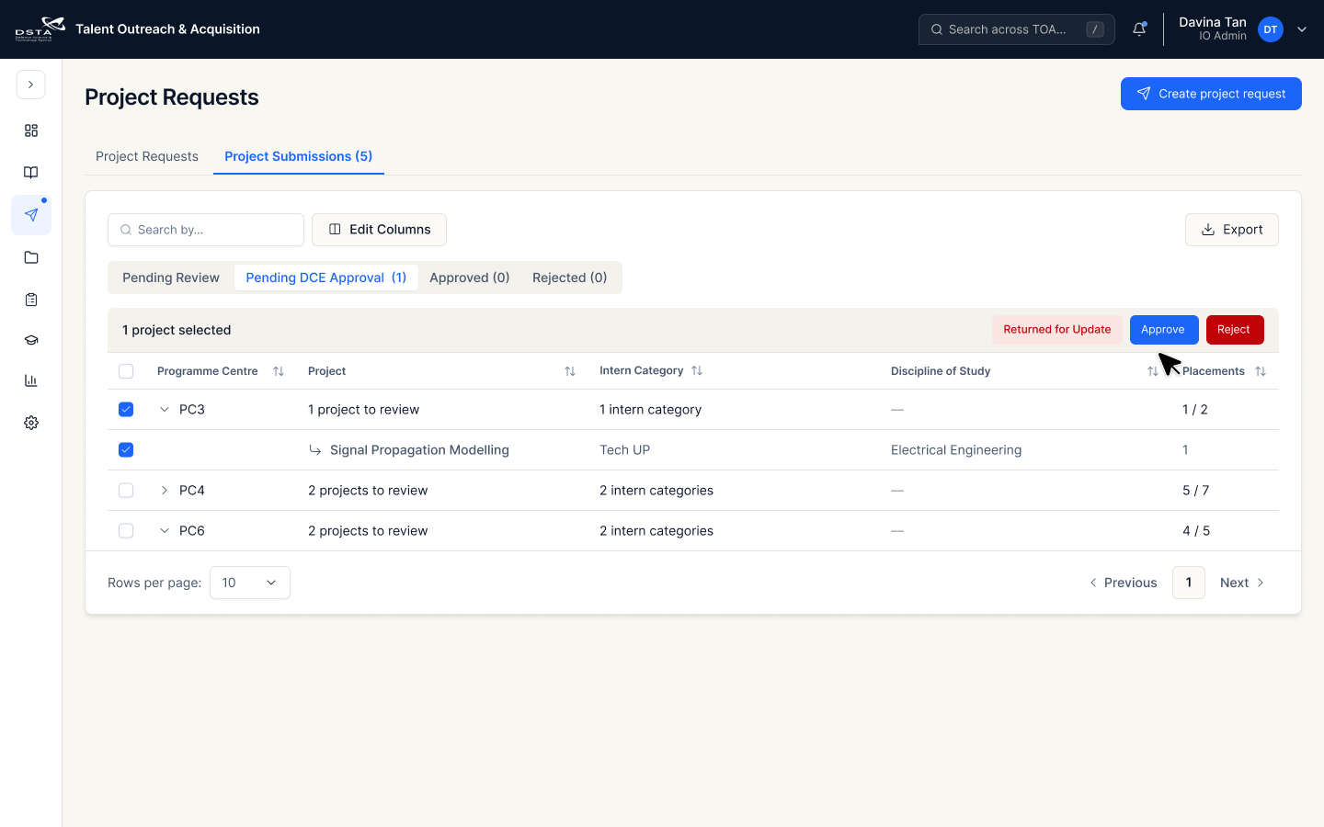Click the '1 intern category' cell
Image resolution: width=1324 pixels, height=827 pixels.
click(651, 410)
